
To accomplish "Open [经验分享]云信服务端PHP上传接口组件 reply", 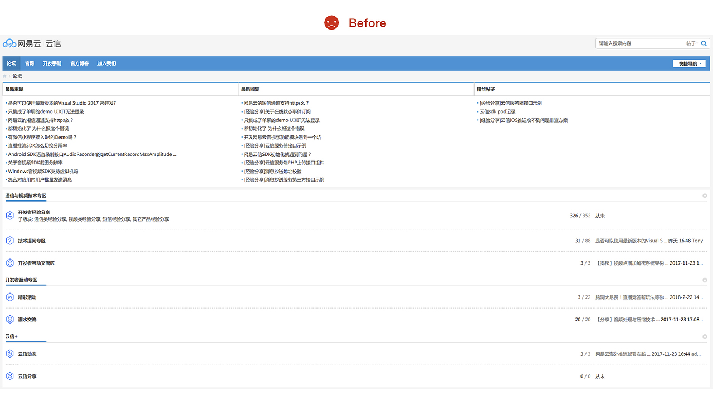I will 284,163.
